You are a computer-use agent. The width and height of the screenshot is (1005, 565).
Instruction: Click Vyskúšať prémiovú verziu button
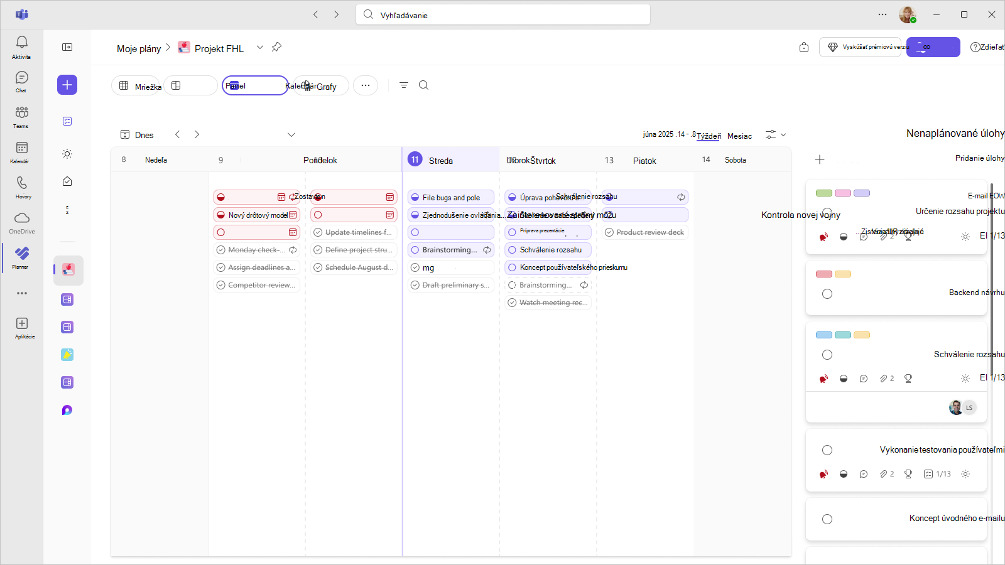coord(860,47)
